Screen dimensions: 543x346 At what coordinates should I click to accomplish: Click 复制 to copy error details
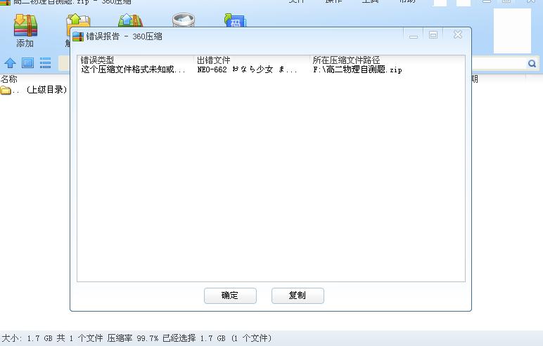tap(298, 295)
